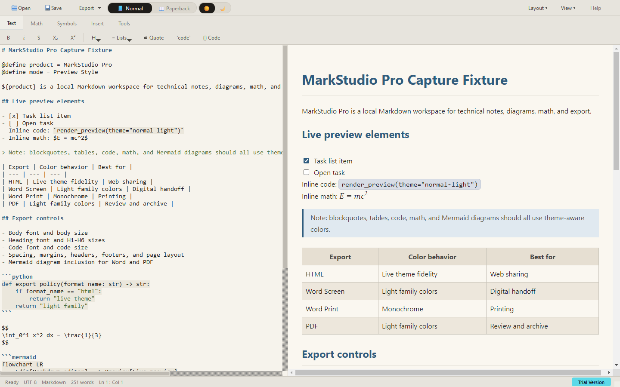This screenshot has width=620, height=387.
Task: Click the 'HTML' cell in the preview table
Action: click(340, 274)
